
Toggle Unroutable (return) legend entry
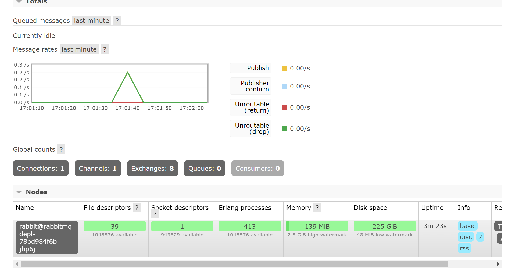tap(251, 107)
